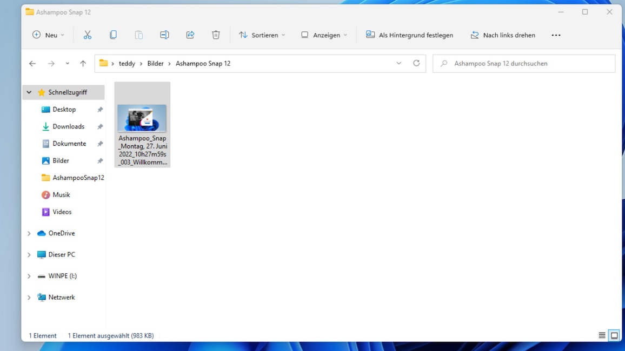
Task: Click Als Hintergrund festlegen button
Action: coord(409,35)
